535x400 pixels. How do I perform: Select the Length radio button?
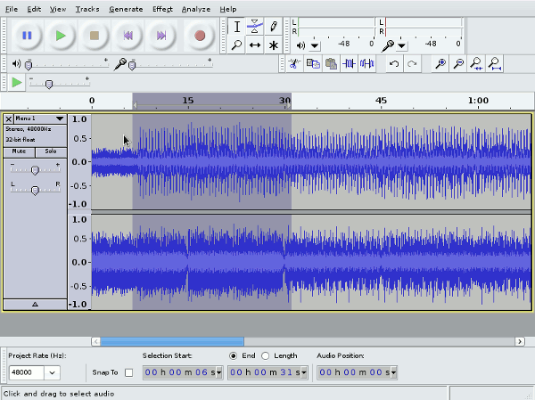(x=265, y=355)
